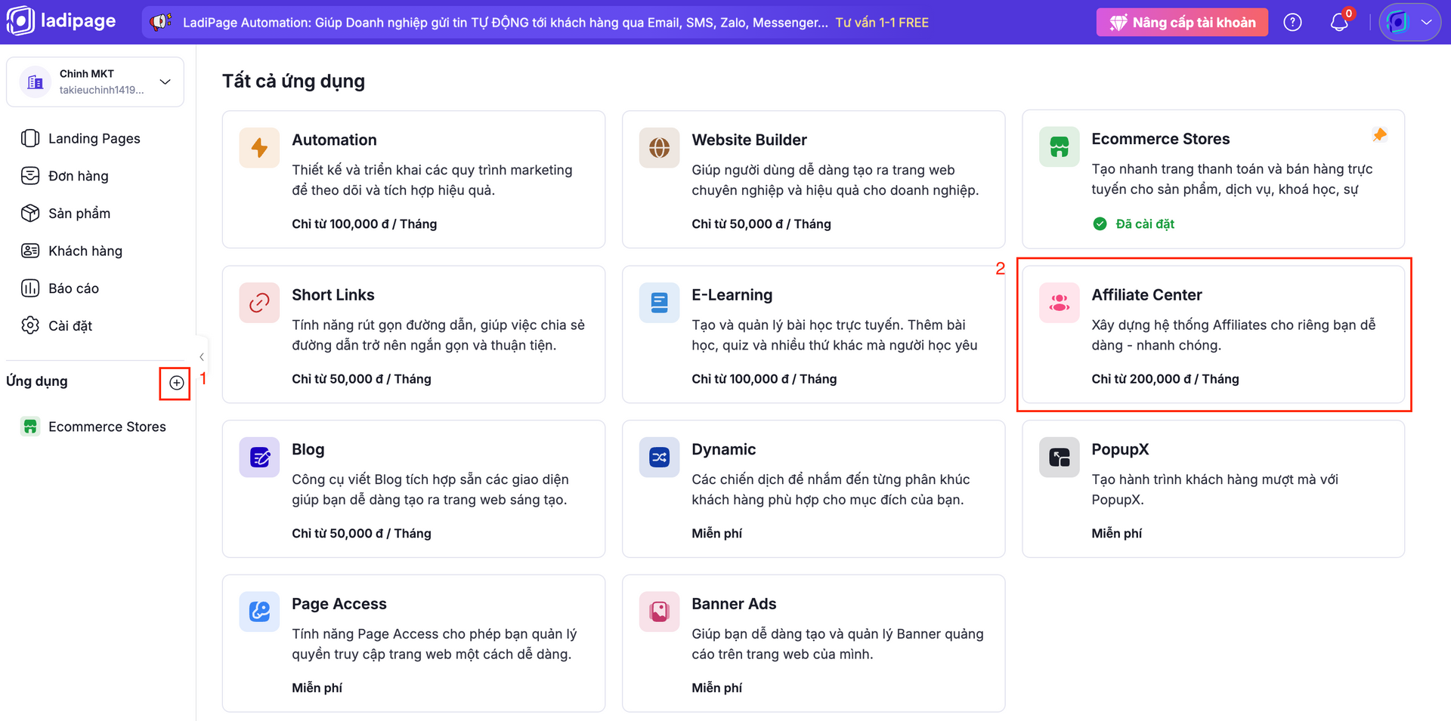Screen dimensions: 1451x721
Task: Click PopupX Miễn phí label
Action: [x=1116, y=534]
